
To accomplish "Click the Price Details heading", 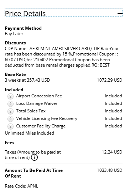I will [x=25, y=14].
